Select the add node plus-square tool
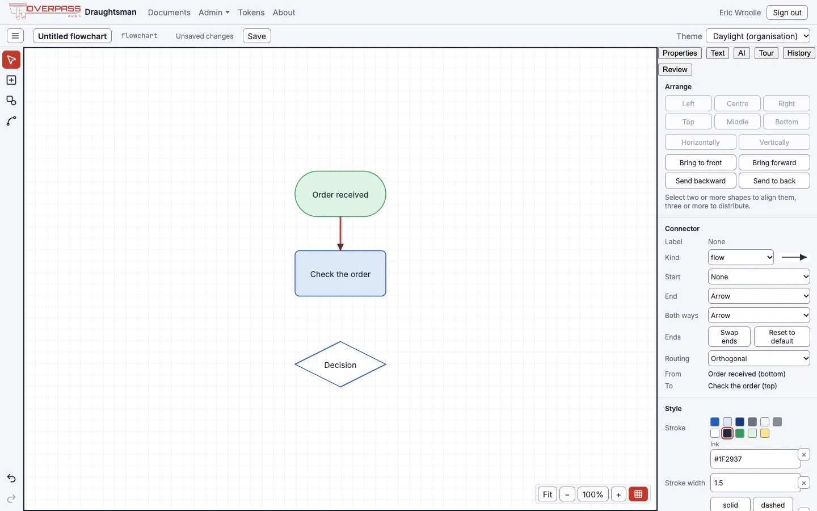Screen dimensions: 817x511 pos(11,80)
